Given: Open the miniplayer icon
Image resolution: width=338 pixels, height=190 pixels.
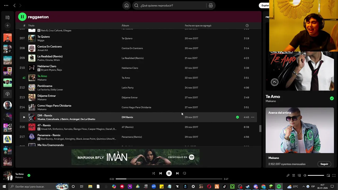Looking at the screenshot, I should pos(328,175).
